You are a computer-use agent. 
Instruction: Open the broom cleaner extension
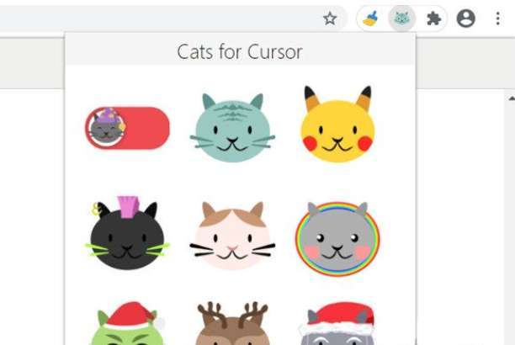(x=370, y=19)
